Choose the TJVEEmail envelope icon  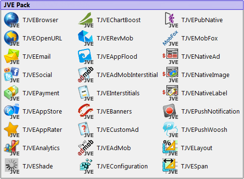(12, 56)
